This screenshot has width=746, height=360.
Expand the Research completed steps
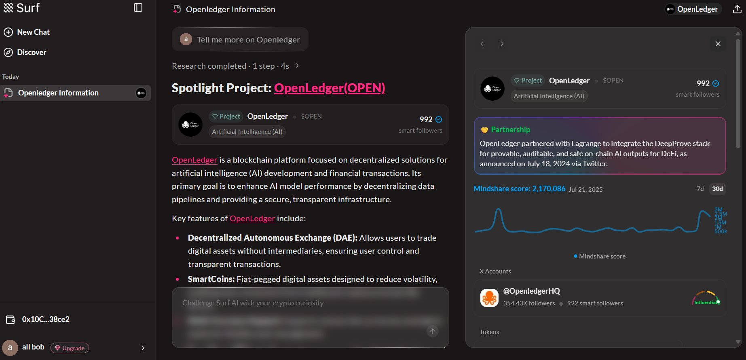[x=297, y=66]
